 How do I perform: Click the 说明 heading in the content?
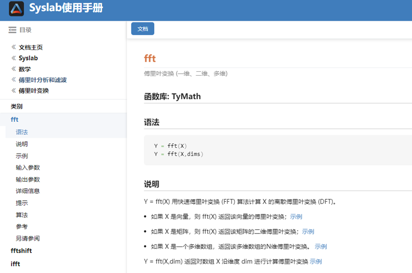(151, 184)
